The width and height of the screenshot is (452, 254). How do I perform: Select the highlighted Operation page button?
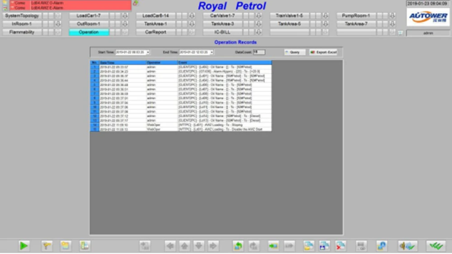(x=89, y=32)
